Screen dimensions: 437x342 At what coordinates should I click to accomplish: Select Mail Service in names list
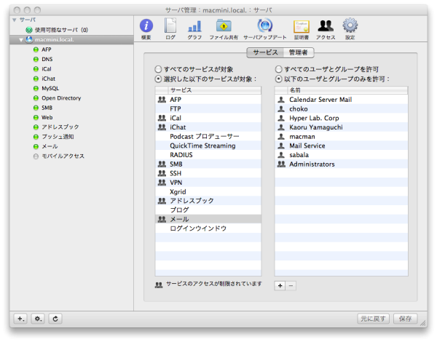click(341, 146)
